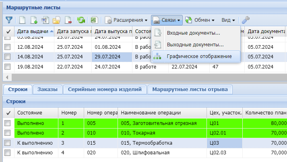Check the box for 005 Заготовительная отрезная row
This screenshot has height=162, width=287.
[8, 123]
